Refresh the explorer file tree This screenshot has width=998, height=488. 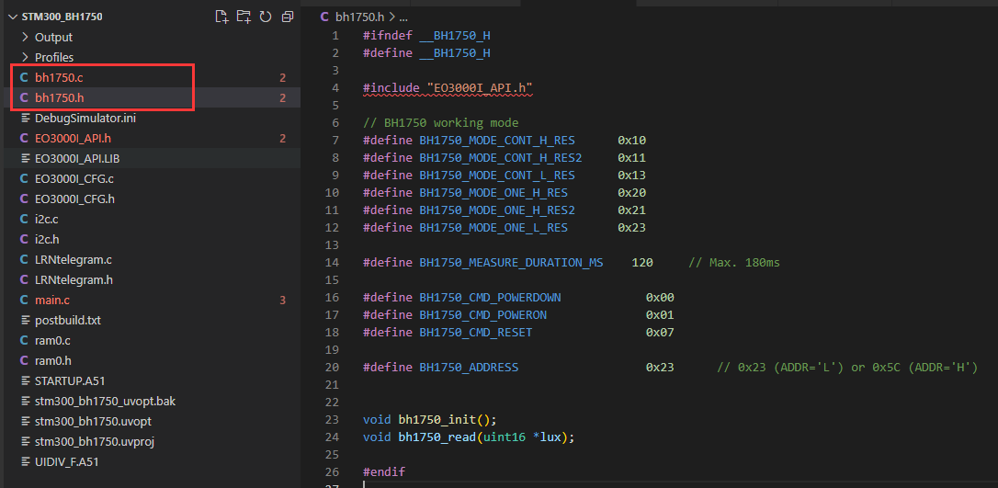[266, 17]
